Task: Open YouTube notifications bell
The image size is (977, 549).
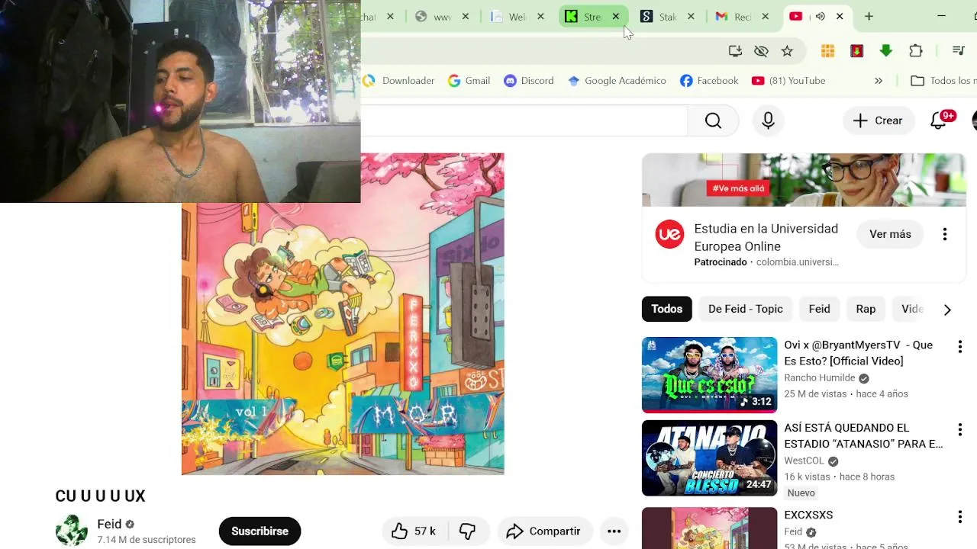Action: coord(939,120)
